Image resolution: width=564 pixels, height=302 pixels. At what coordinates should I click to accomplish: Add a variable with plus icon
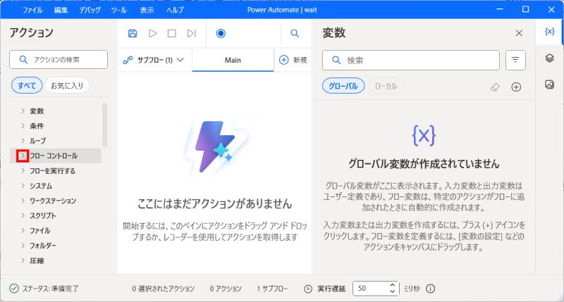pyautogui.click(x=515, y=87)
